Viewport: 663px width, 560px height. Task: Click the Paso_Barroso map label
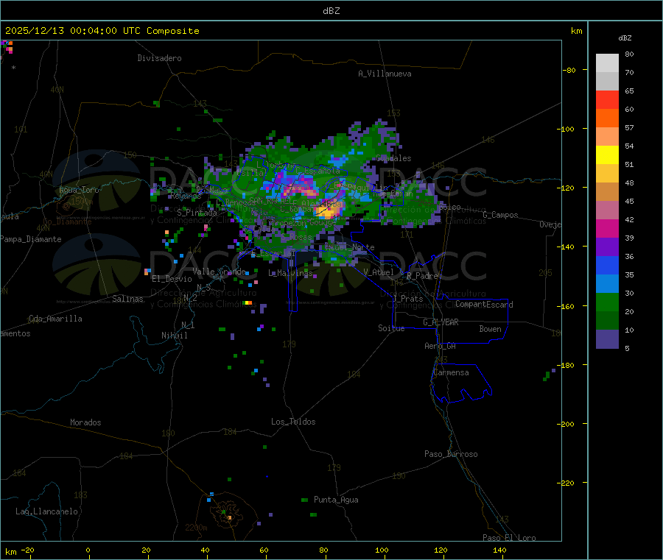451,455
